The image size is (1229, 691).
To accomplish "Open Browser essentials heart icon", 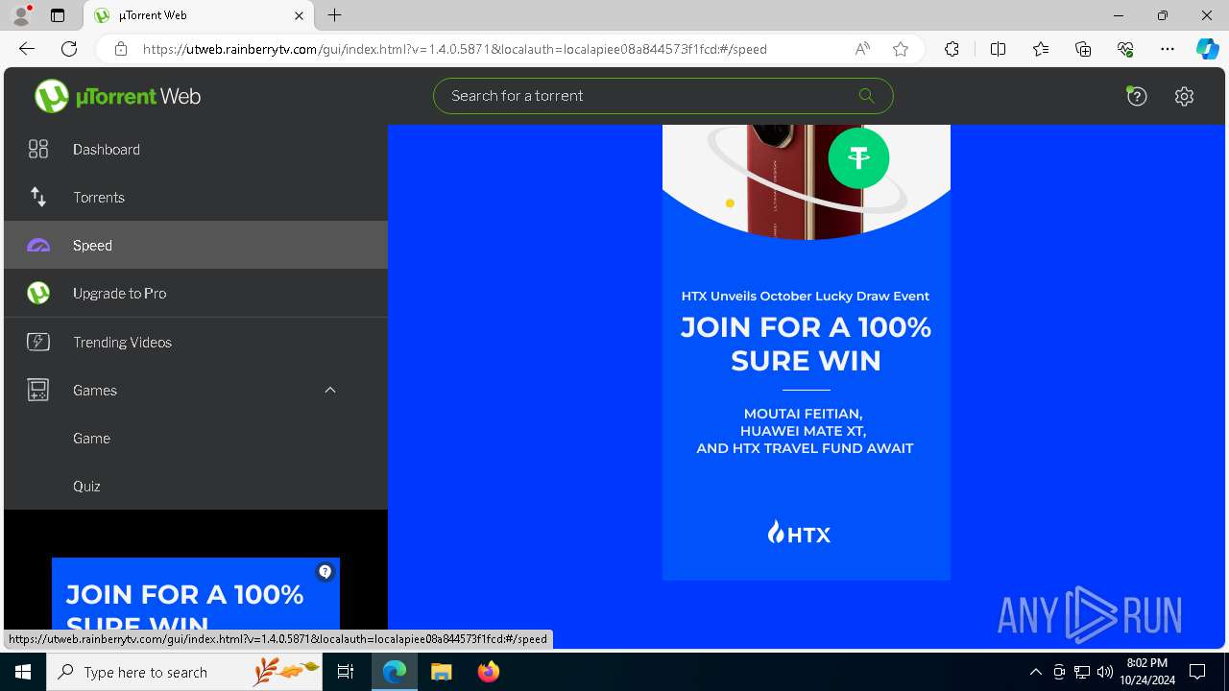I will tap(1125, 49).
